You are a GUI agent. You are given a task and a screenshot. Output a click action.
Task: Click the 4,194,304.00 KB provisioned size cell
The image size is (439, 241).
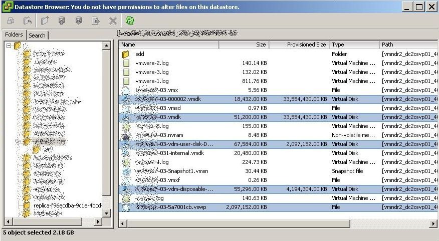point(307,189)
